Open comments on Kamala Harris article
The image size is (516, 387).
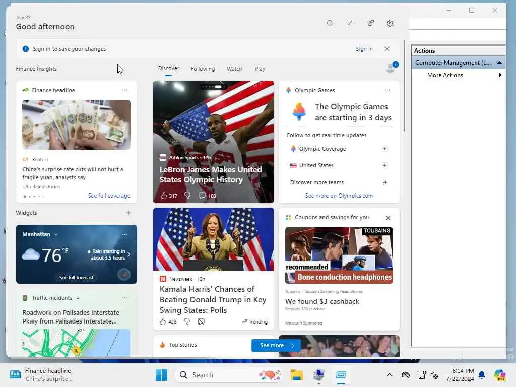(201, 321)
